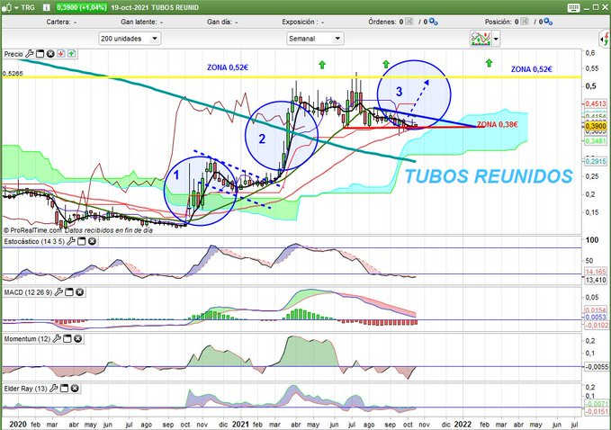Click the -0,0055 Momentum value tag

[x=597, y=366]
